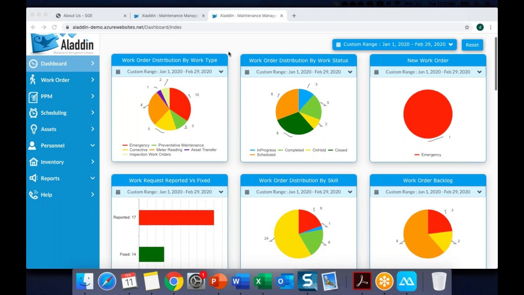Open a new browser tab with plus
The width and height of the screenshot is (524, 295).
coord(294,16)
